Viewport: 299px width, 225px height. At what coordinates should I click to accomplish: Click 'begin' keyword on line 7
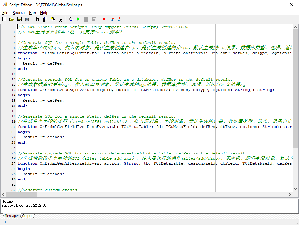click(24, 58)
